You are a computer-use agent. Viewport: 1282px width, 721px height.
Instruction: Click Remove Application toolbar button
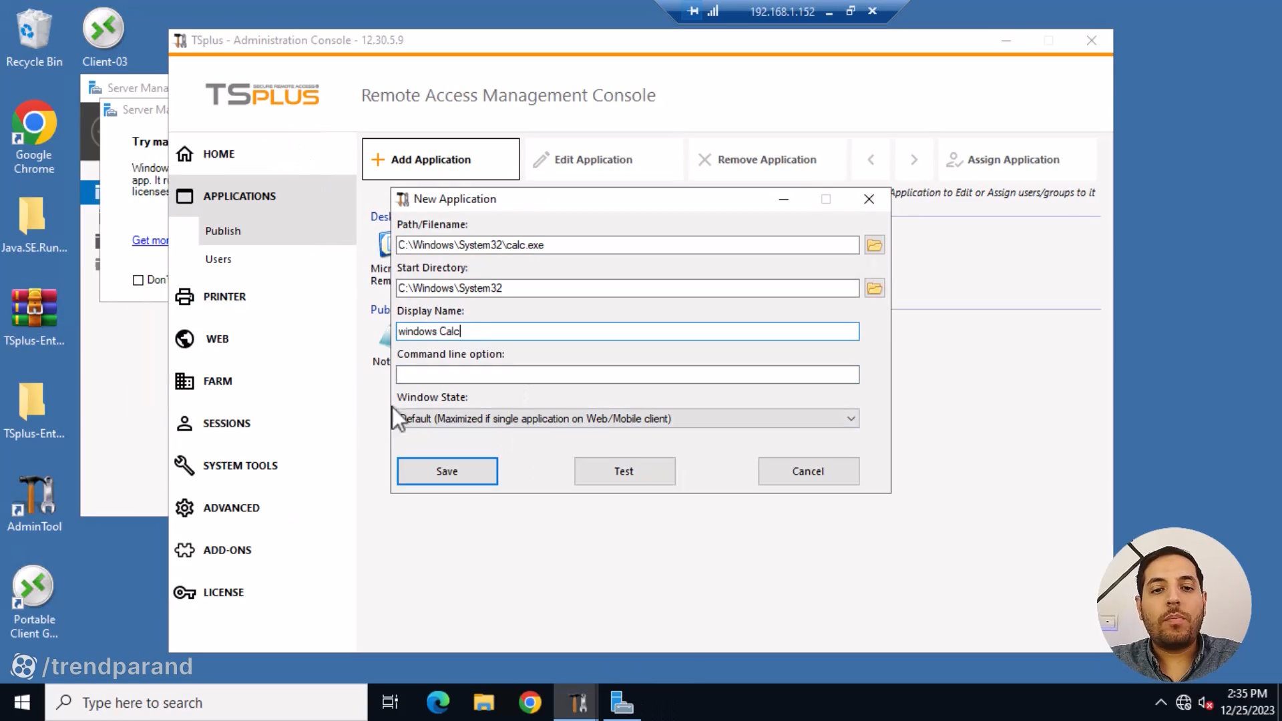tap(768, 160)
